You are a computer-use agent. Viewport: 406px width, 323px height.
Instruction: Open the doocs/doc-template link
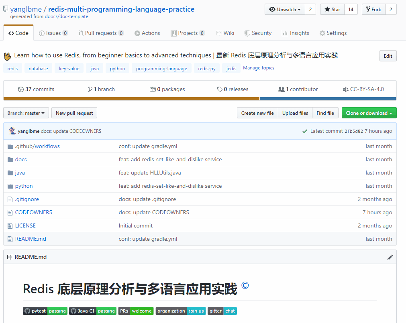(x=67, y=16)
